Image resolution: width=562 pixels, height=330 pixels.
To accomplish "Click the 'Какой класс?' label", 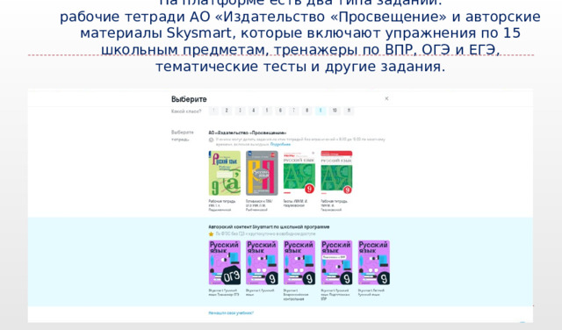I will (186, 111).
